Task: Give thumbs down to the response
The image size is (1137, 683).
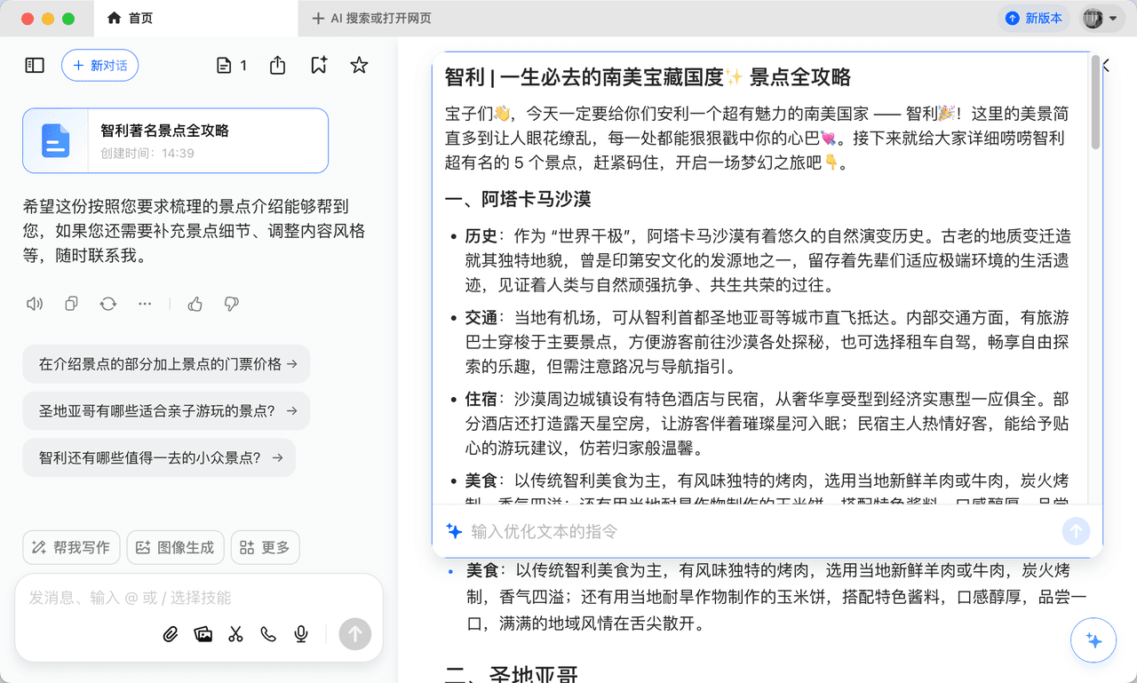Action: point(232,304)
